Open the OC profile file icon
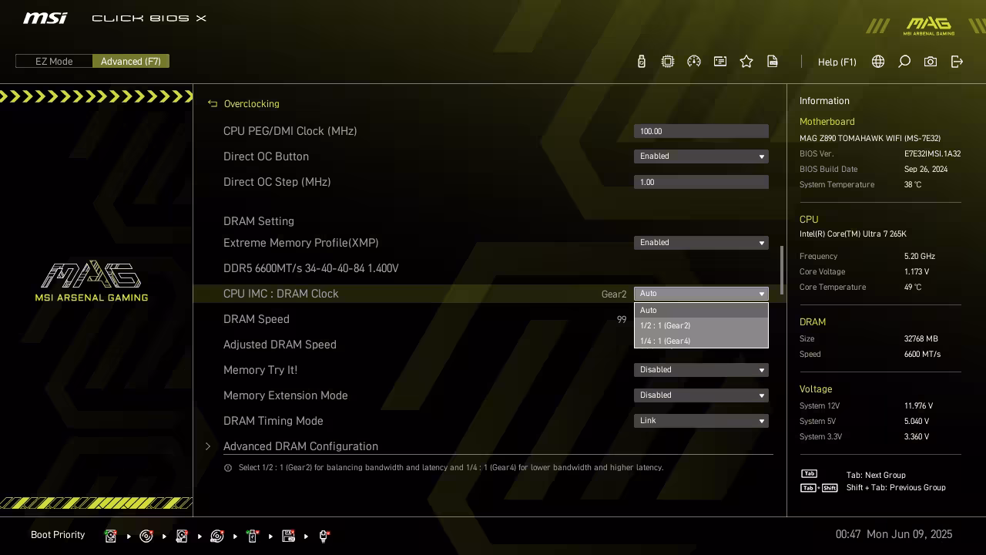986x555 pixels. pos(773,62)
